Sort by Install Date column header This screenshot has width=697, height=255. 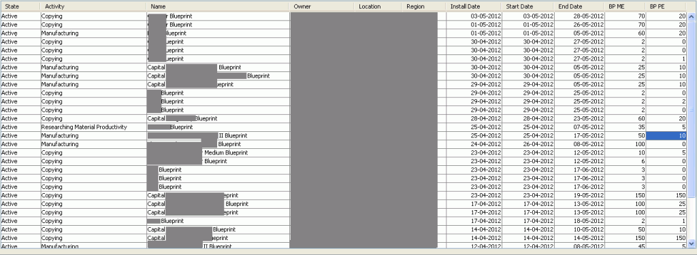474,7
